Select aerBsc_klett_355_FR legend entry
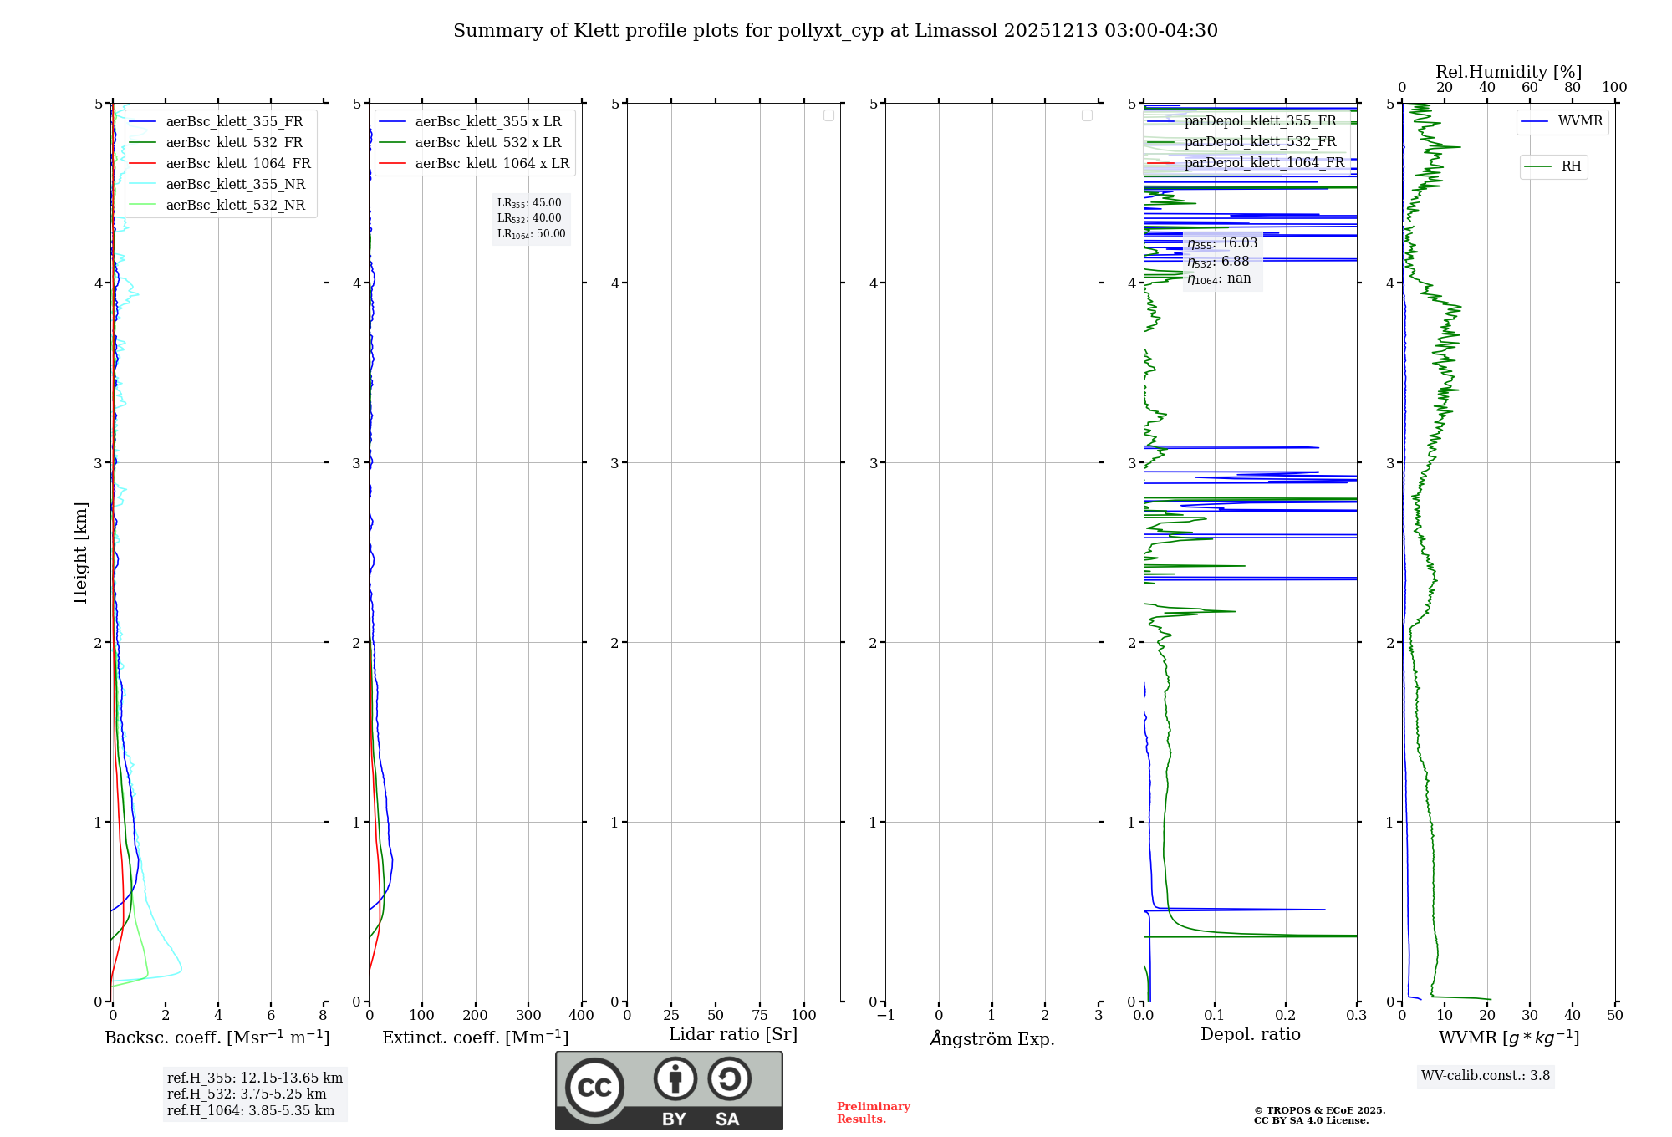1672x1137 pixels. pos(234,122)
